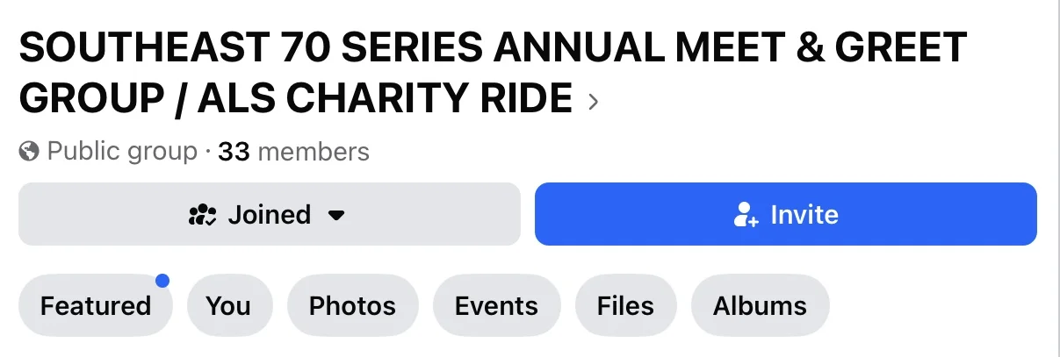Click the chevron beside the group title
Image resolution: width=1060 pixels, height=357 pixels.
[x=594, y=102]
